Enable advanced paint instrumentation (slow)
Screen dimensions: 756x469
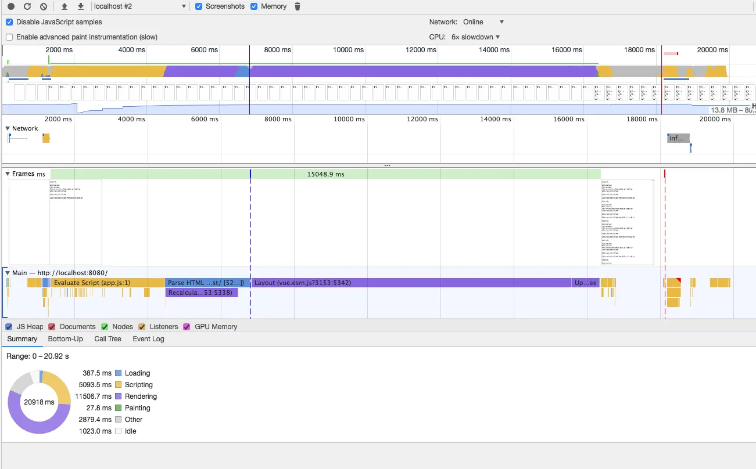click(9, 37)
